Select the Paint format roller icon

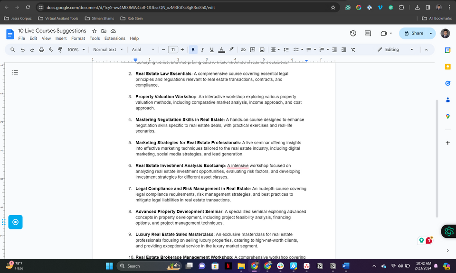click(60, 50)
